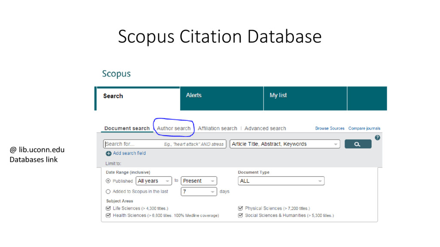Toggle the Physical Sciences checkbox
The height and width of the screenshot is (247, 440).
coord(240,208)
